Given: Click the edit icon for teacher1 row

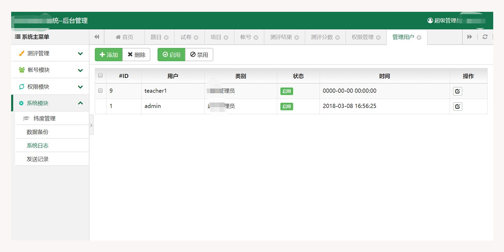Looking at the screenshot, I should (x=457, y=91).
